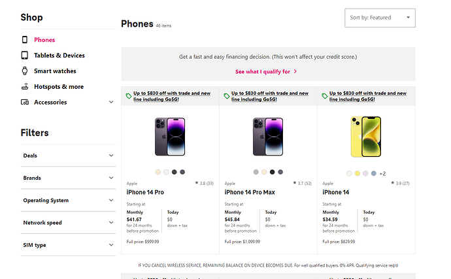
Task: Click the yellow iPhone 14 product image
Action: (x=366, y=137)
